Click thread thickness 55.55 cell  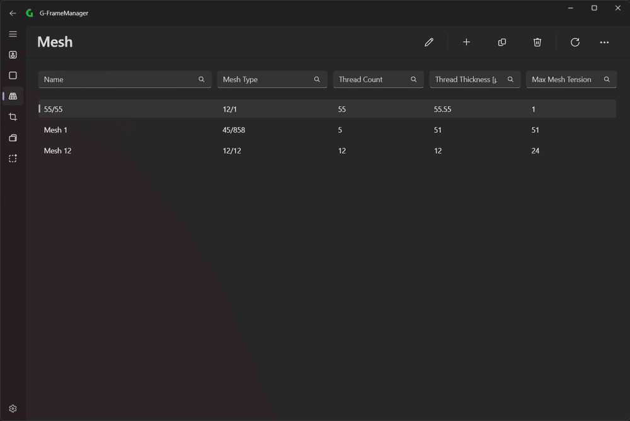coord(442,109)
